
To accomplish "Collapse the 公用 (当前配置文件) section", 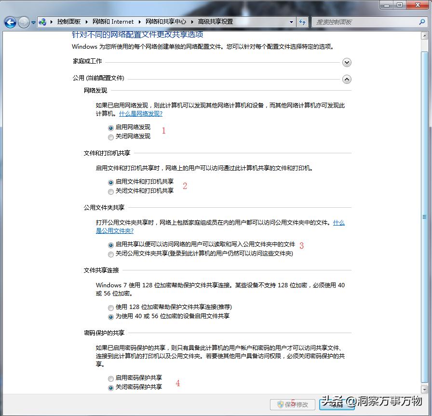I will click(347, 79).
